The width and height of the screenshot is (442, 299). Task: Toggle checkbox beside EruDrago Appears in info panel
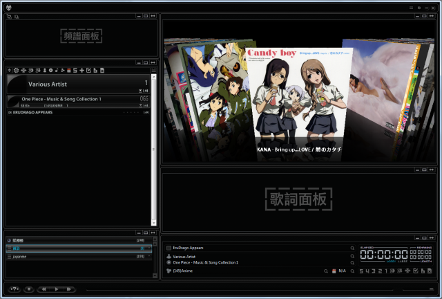click(x=169, y=248)
